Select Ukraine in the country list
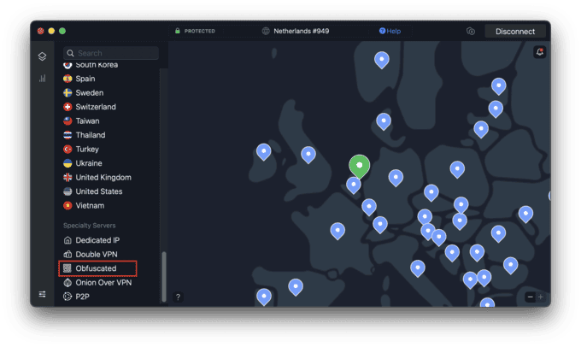 (x=89, y=163)
